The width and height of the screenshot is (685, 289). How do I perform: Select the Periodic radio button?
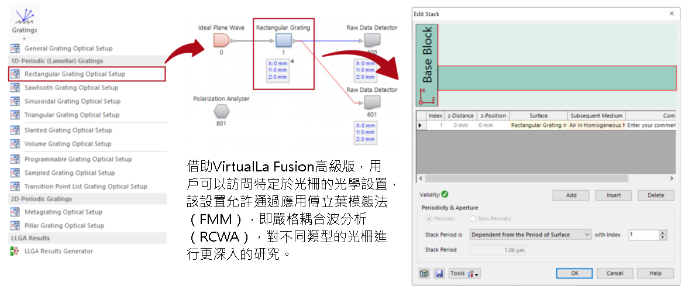pos(429,219)
